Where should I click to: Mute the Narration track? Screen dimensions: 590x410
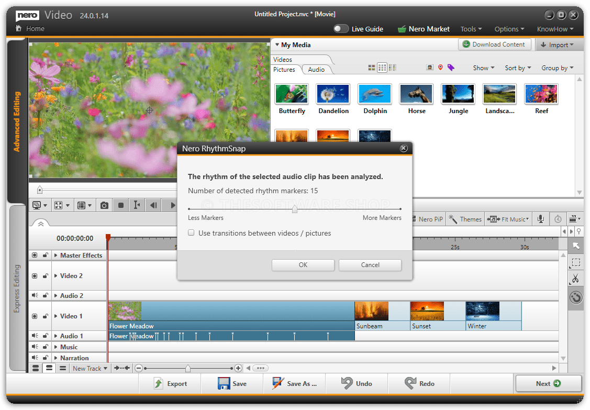(x=35, y=357)
